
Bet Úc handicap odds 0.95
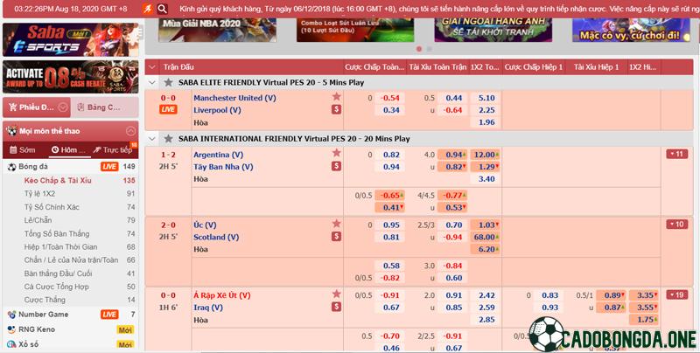click(x=391, y=225)
